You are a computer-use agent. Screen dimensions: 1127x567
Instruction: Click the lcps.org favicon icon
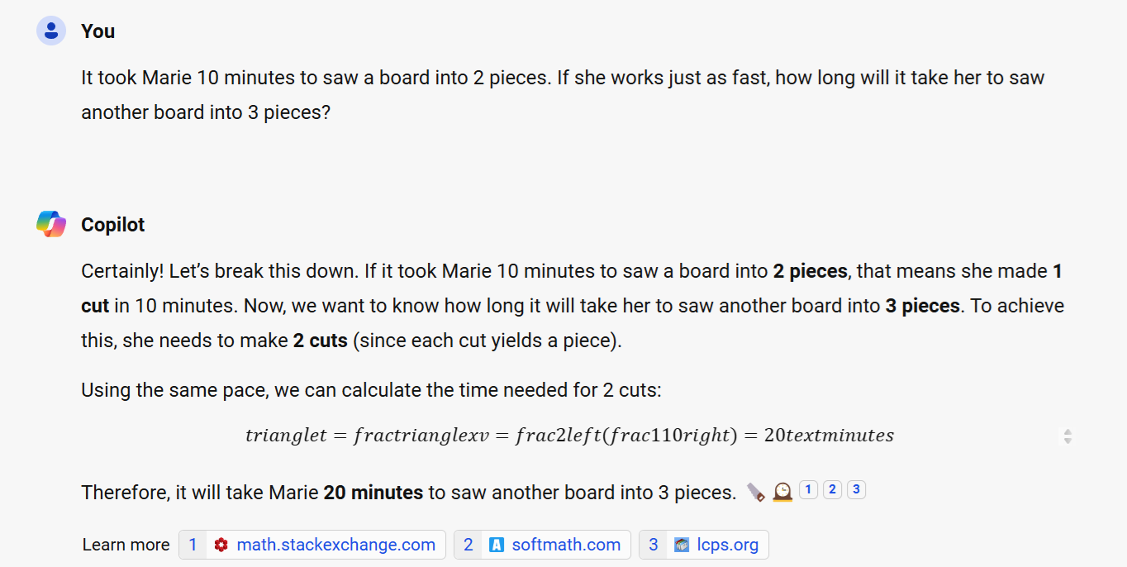click(x=681, y=545)
